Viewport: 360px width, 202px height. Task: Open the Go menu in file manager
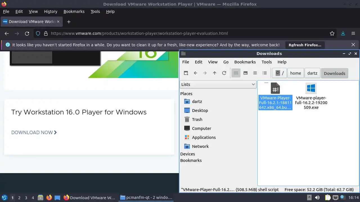point(226,62)
